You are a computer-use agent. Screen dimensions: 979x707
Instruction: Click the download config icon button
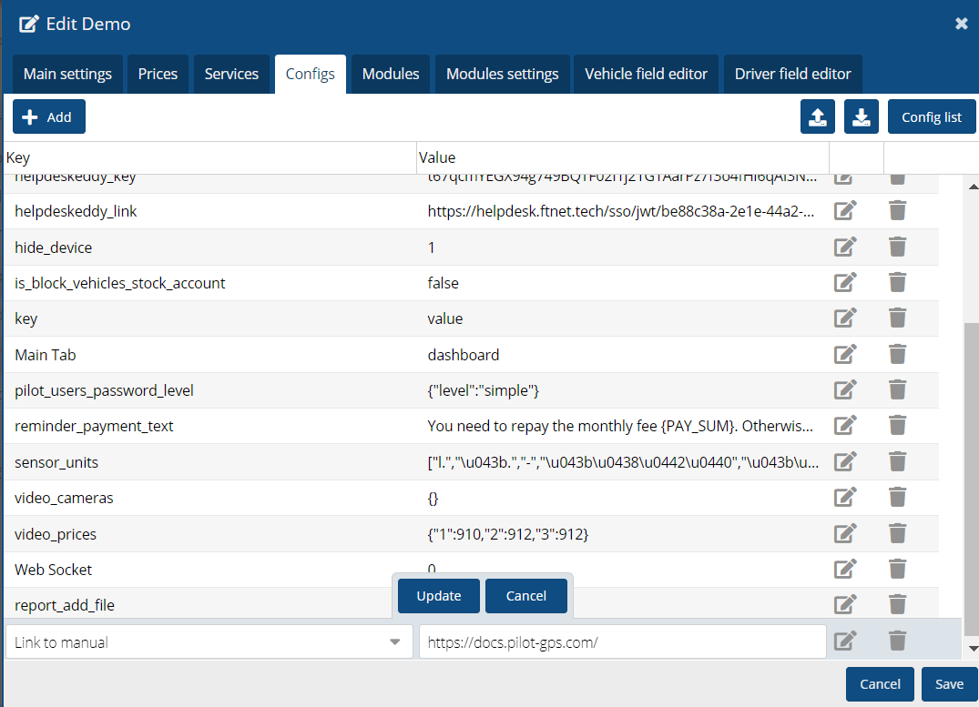[862, 116]
